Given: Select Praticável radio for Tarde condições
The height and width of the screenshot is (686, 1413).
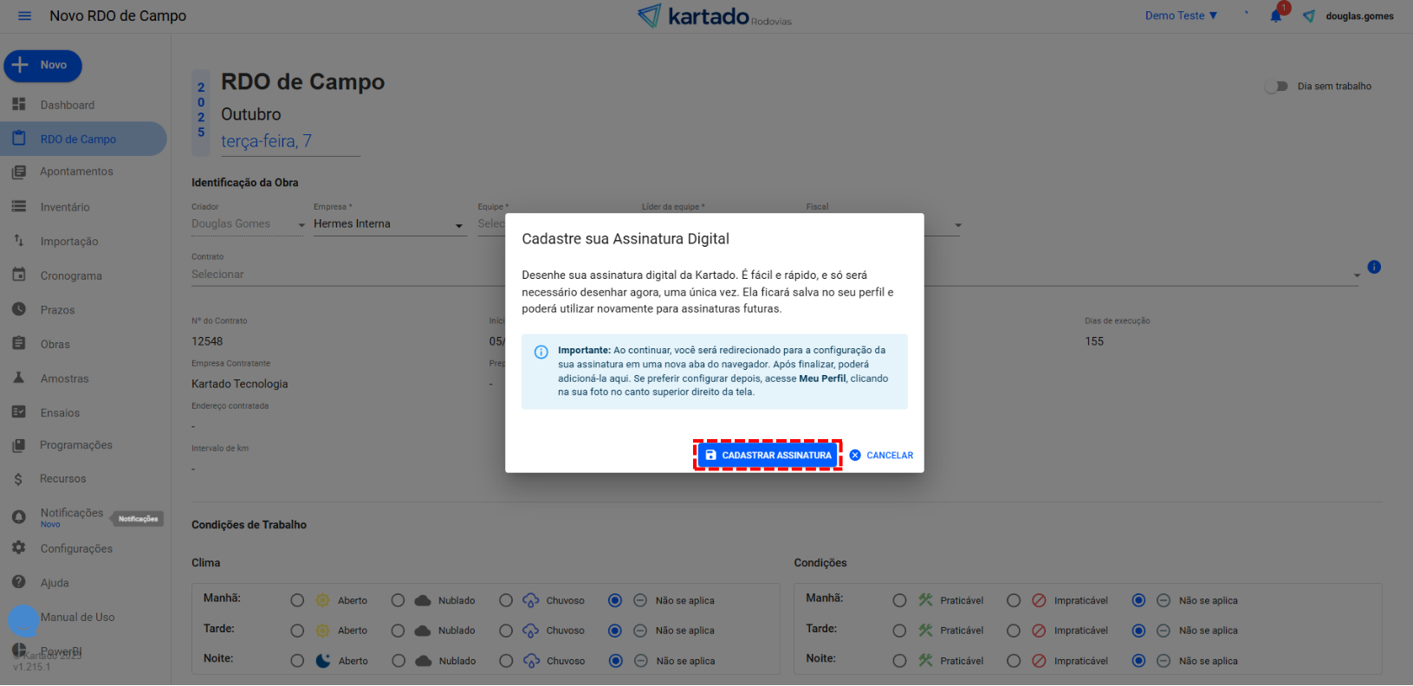Looking at the screenshot, I should click(x=899, y=631).
